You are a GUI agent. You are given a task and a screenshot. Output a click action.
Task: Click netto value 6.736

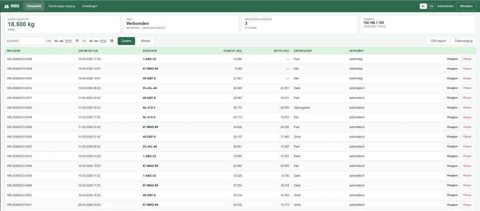285,176
